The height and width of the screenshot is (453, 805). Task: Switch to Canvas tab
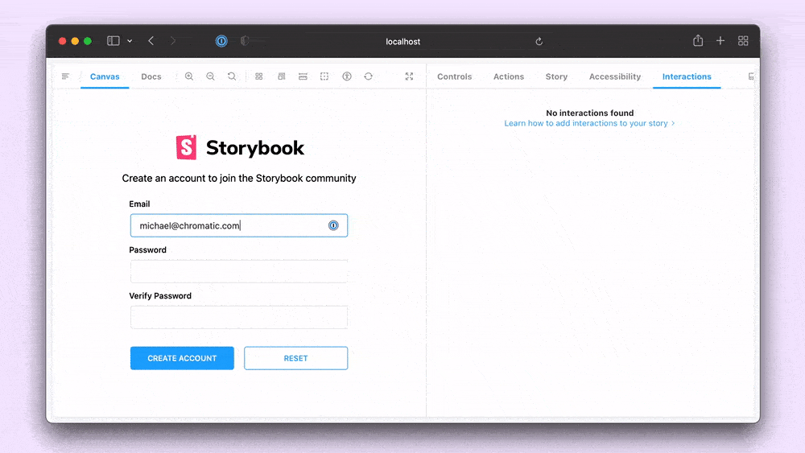click(x=105, y=76)
